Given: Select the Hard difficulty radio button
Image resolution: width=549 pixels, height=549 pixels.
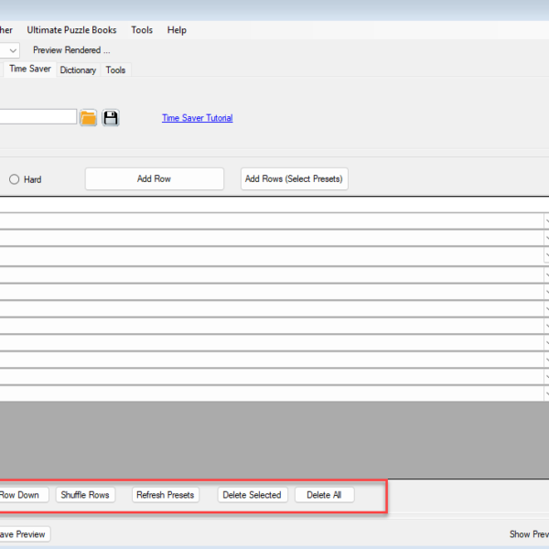Looking at the screenshot, I should pos(15,179).
